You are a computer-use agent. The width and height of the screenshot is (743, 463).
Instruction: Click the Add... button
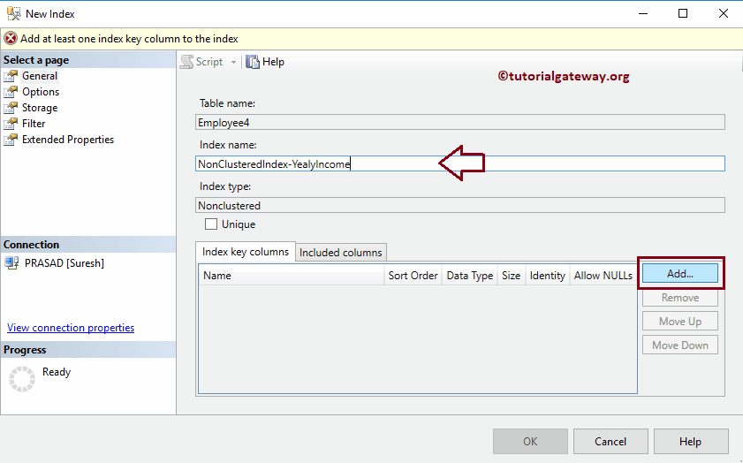pyautogui.click(x=680, y=273)
